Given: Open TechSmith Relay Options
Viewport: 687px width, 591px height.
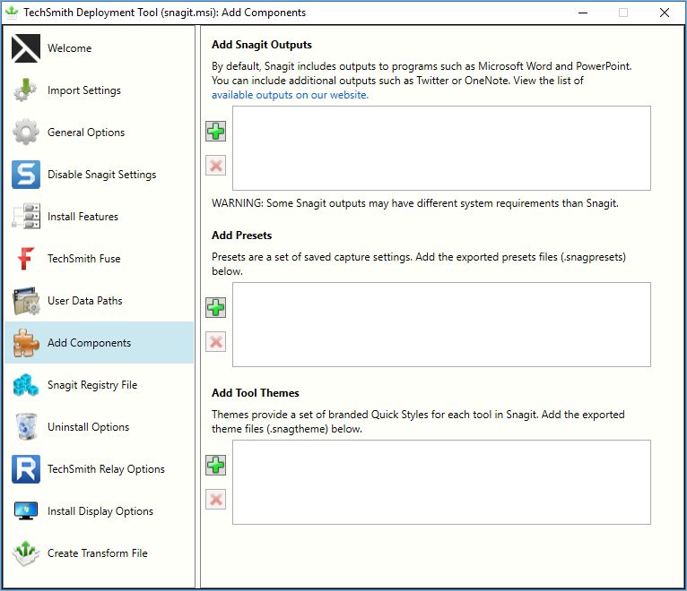Looking at the screenshot, I should (x=99, y=469).
